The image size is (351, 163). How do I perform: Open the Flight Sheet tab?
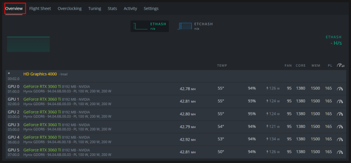click(x=40, y=8)
